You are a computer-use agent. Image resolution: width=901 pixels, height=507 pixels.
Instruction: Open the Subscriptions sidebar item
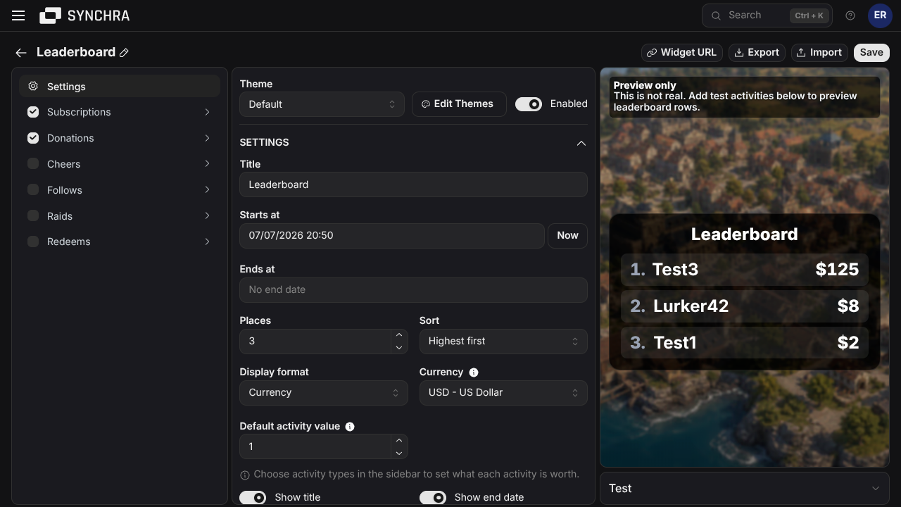click(120, 112)
